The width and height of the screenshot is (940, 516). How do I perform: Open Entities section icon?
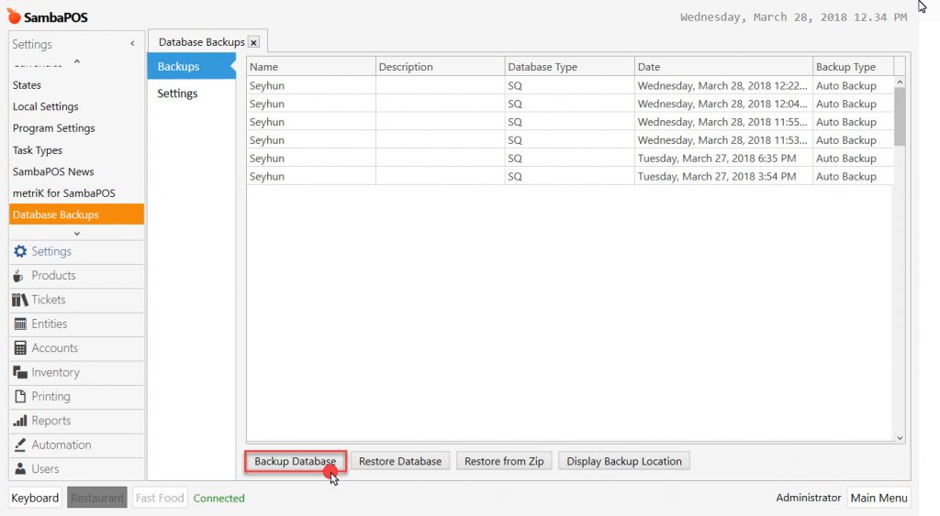coord(20,324)
